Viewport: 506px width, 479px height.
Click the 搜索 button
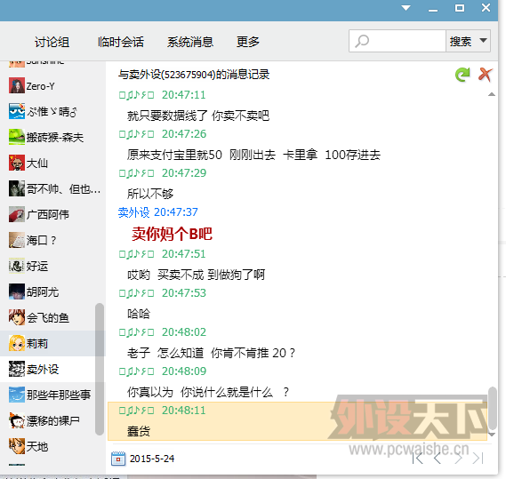tap(461, 41)
